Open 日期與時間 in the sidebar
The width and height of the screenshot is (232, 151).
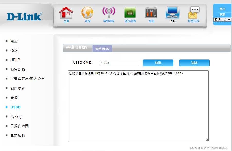click(x=20, y=126)
